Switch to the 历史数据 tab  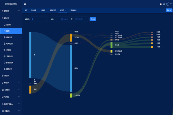pos(33,10)
